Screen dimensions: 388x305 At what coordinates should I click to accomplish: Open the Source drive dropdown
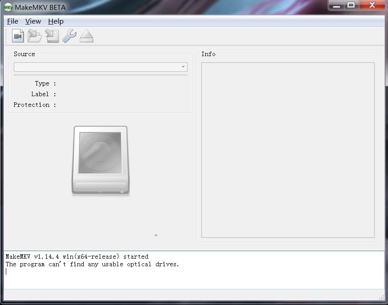pos(100,66)
